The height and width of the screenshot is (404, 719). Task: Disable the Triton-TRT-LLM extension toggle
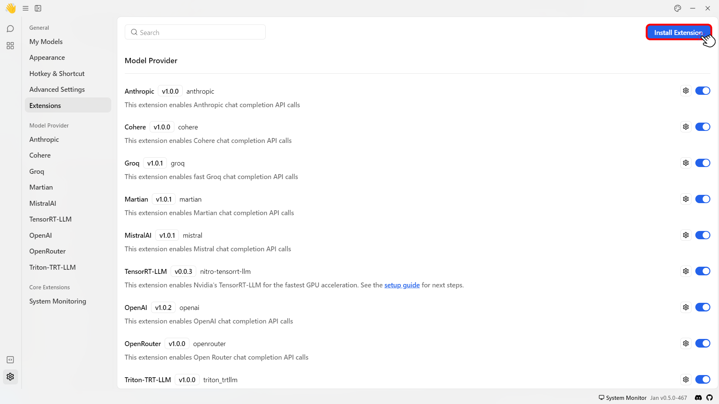pos(702,380)
